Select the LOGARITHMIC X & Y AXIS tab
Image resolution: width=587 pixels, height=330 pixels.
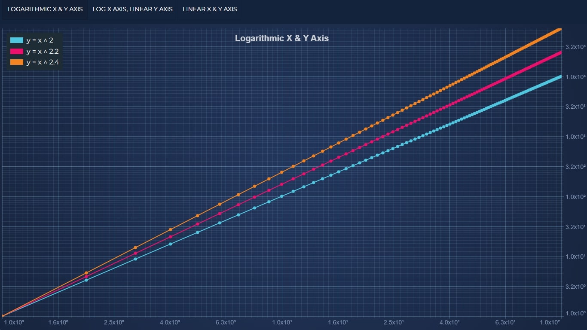[45, 9]
